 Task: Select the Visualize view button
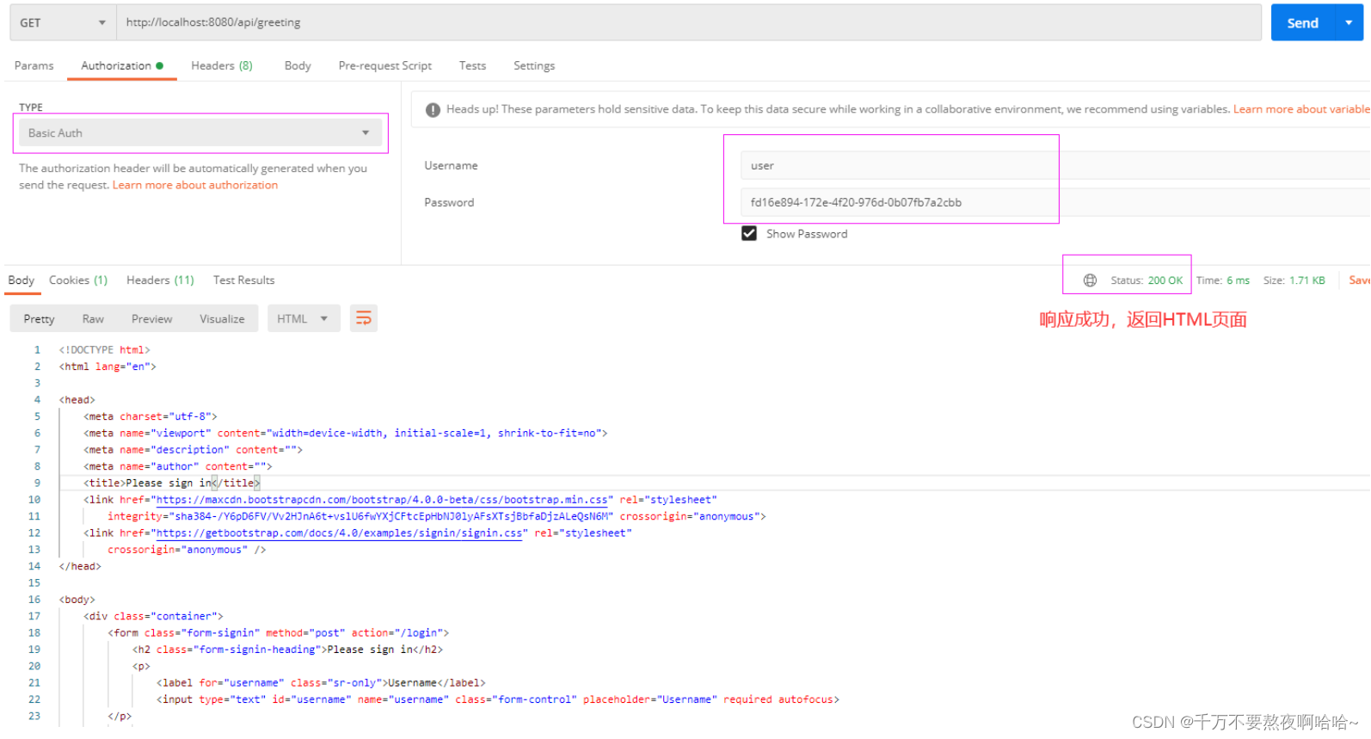(x=222, y=318)
